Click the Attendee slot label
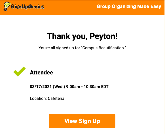 [41, 73]
